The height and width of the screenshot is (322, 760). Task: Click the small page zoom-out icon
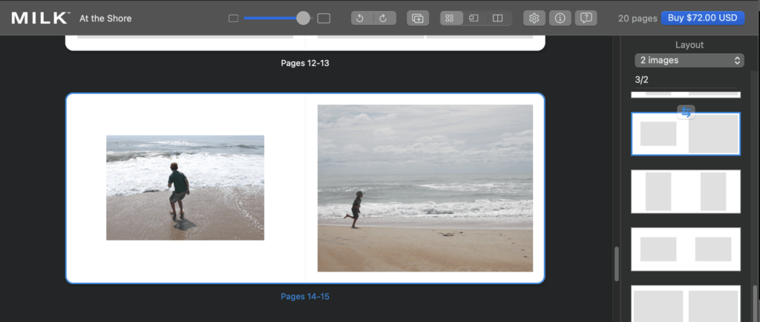click(x=233, y=19)
